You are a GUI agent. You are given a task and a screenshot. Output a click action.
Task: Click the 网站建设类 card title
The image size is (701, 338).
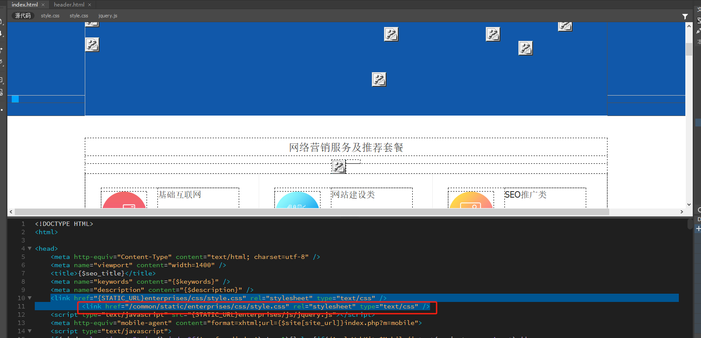(x=353, y=195)
